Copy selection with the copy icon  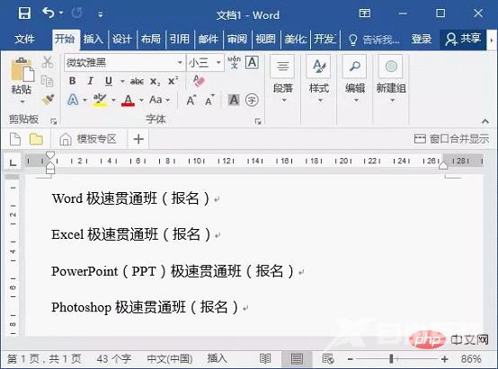pyautogui.click(x=48, y=81)
